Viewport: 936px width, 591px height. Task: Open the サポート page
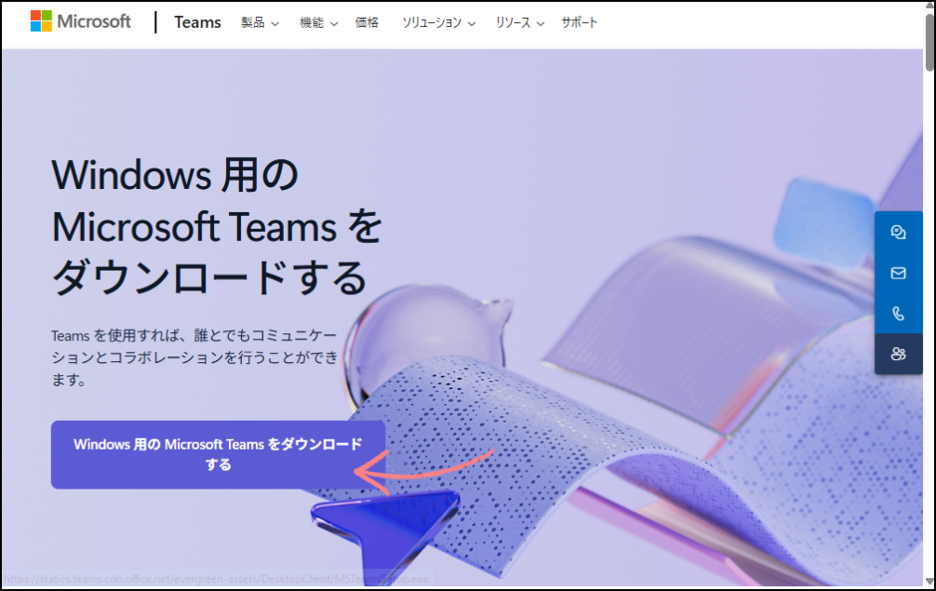coord(579,22)
